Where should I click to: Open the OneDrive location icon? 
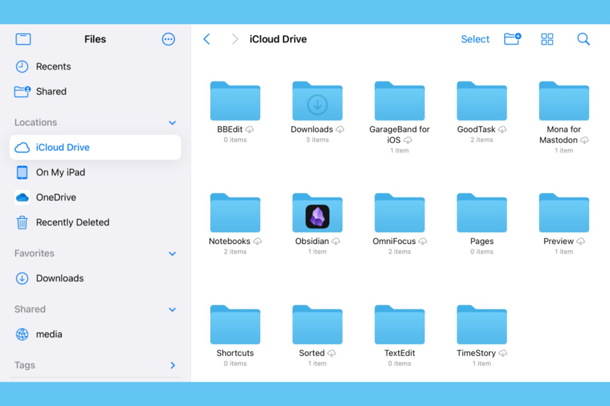[x=22, y=197]
